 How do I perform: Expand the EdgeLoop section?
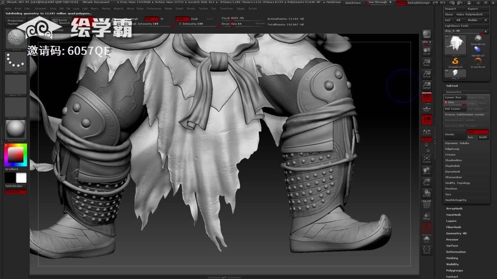click(x=452, y=149)
